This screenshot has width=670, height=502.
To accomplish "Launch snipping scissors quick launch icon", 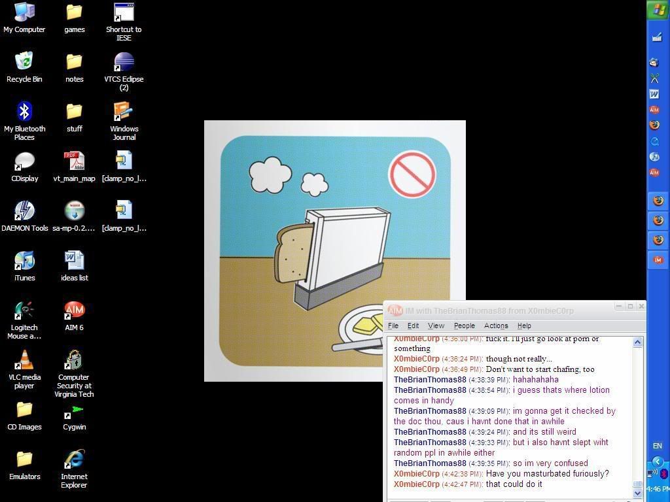I will 654,78.
